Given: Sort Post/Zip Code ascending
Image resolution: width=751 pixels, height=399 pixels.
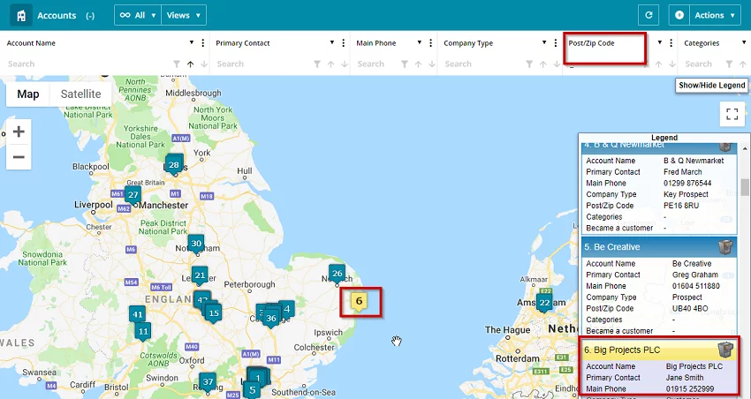Looking at the screenshot, I should [659, 64].
